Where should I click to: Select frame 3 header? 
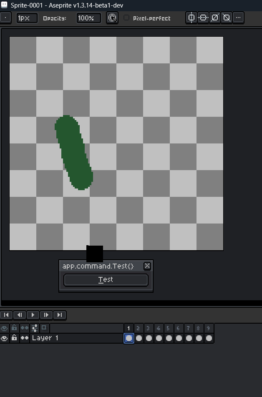pos(149,328)
